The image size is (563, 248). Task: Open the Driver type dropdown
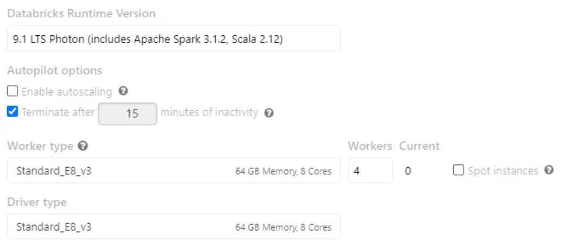[174, 226]
